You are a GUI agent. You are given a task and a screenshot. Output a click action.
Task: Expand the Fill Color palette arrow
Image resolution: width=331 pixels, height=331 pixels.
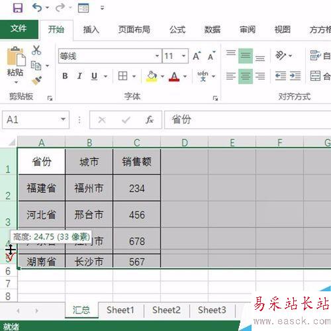162,76
